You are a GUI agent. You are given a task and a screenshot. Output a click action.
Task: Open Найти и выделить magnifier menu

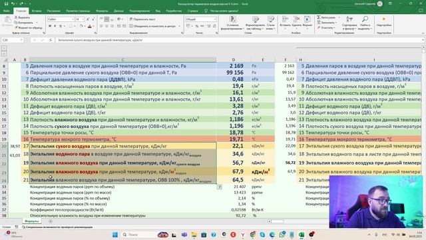point(365,23)
